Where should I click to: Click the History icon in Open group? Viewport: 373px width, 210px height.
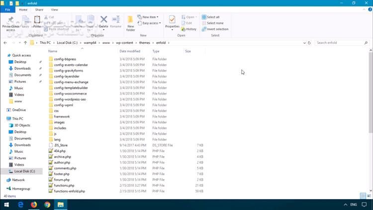189,29
